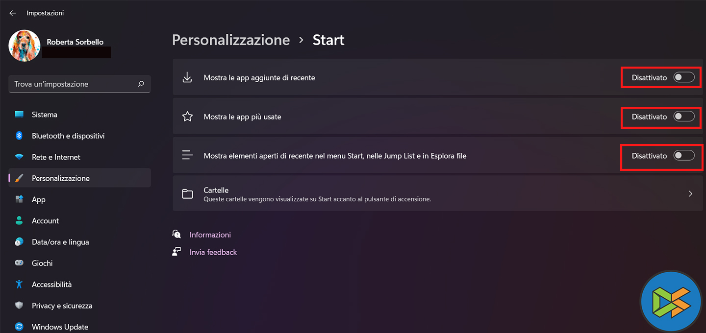
Task: Expand the Cartelle section chevron
Action: (x=690, y=193)
